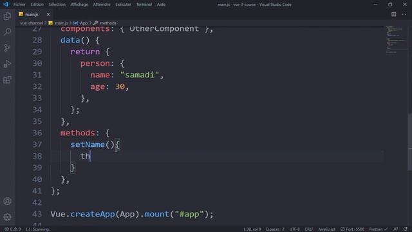Split the editor to the right

tap(393, 14)
